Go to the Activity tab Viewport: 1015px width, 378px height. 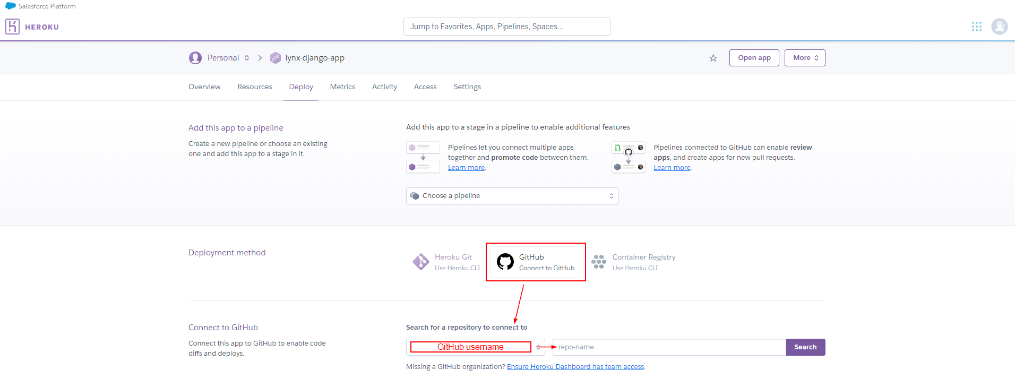[x=384, y=87]
